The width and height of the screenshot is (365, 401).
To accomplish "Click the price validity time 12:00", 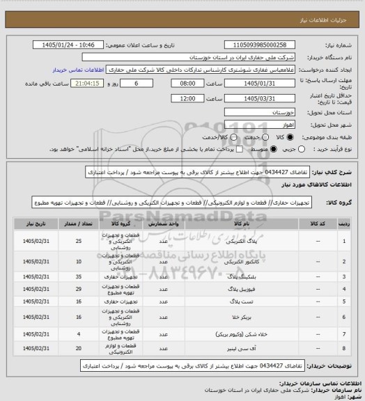I will coord(187,98).
